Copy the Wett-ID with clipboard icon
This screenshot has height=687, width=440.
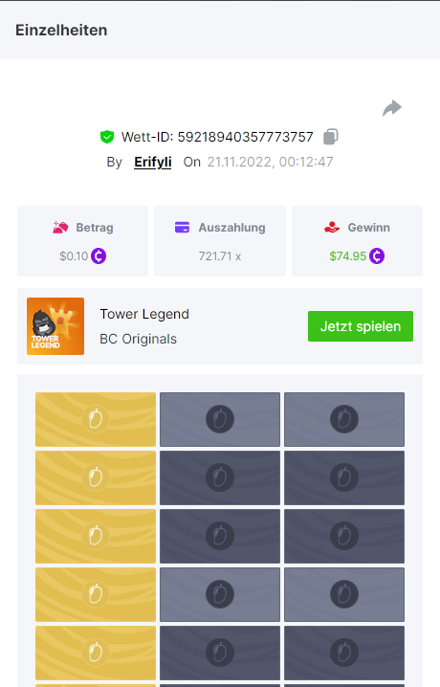[331, 137]
